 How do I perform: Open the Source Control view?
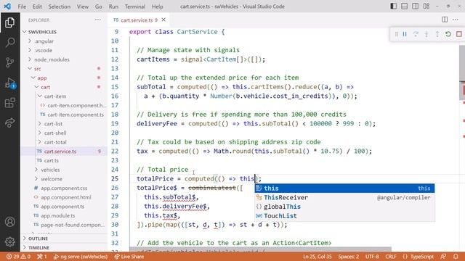(x=9, y=62)
